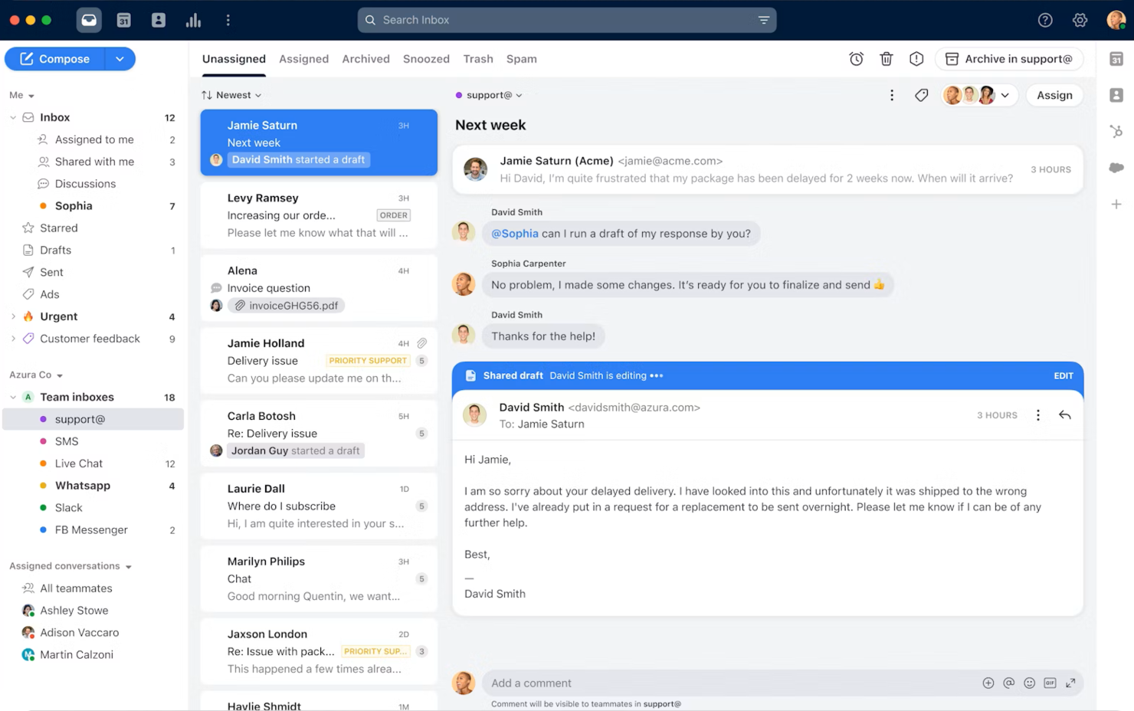Open draft message three-dot menu
This screenshot has width=1134, height=711.
(x=1038, y=415)
